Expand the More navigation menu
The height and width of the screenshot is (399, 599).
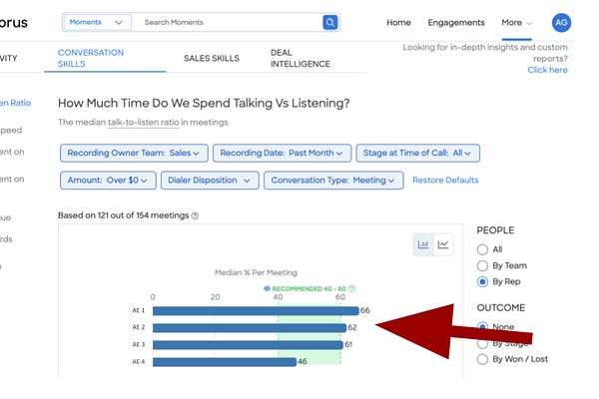tap(516, 23)
